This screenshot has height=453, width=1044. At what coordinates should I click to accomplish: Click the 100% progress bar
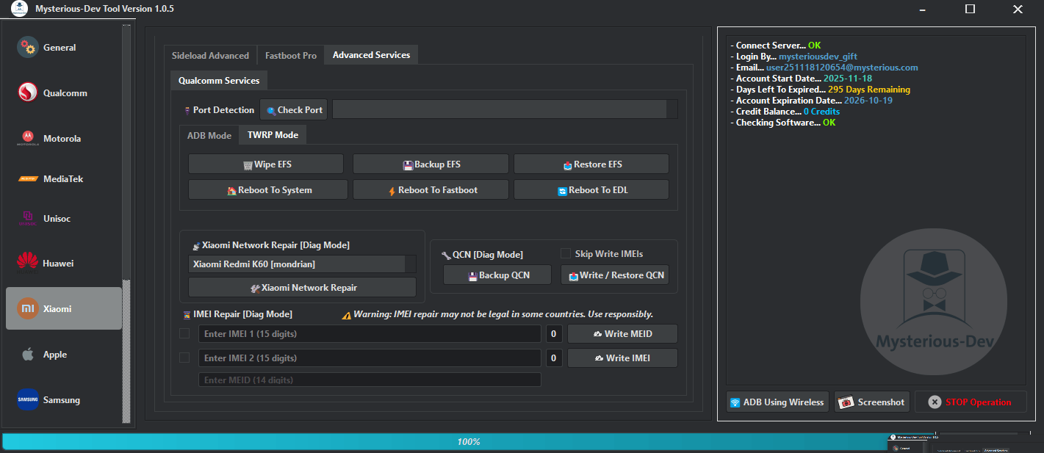coord(469,441)
